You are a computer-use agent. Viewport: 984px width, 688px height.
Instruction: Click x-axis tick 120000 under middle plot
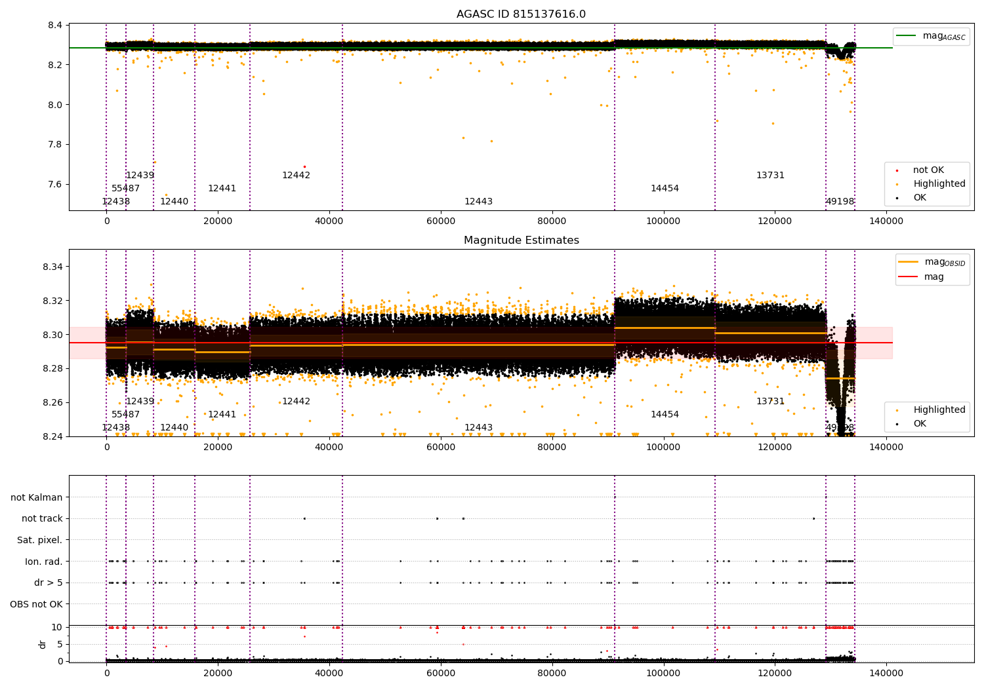pos(775,448)
